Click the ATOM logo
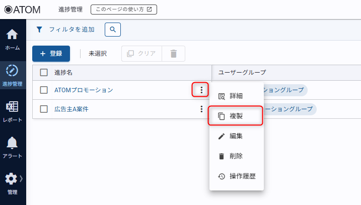The width and height of the screenshot is (361, 205). [22, 9]
